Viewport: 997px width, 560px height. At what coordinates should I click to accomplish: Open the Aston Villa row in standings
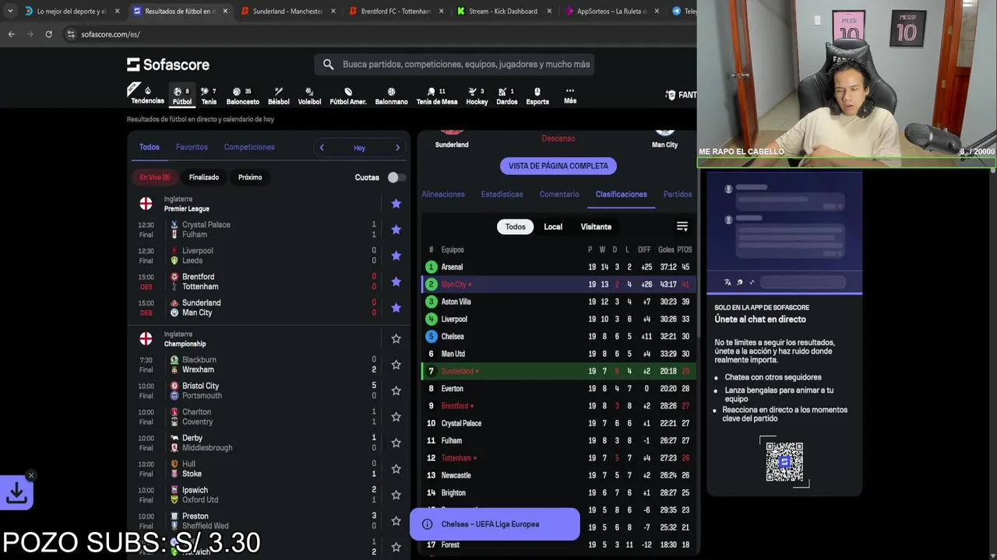(x=558, y=302)
